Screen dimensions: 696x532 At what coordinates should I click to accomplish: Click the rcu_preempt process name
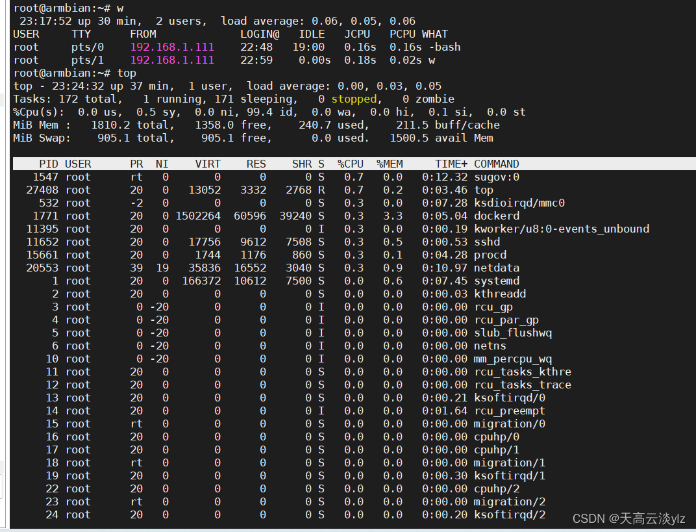(509, 411)
